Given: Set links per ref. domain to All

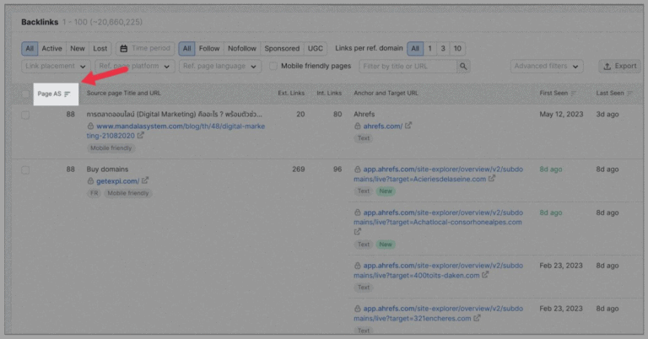Looking at the screenshot, I should (415, 48).
